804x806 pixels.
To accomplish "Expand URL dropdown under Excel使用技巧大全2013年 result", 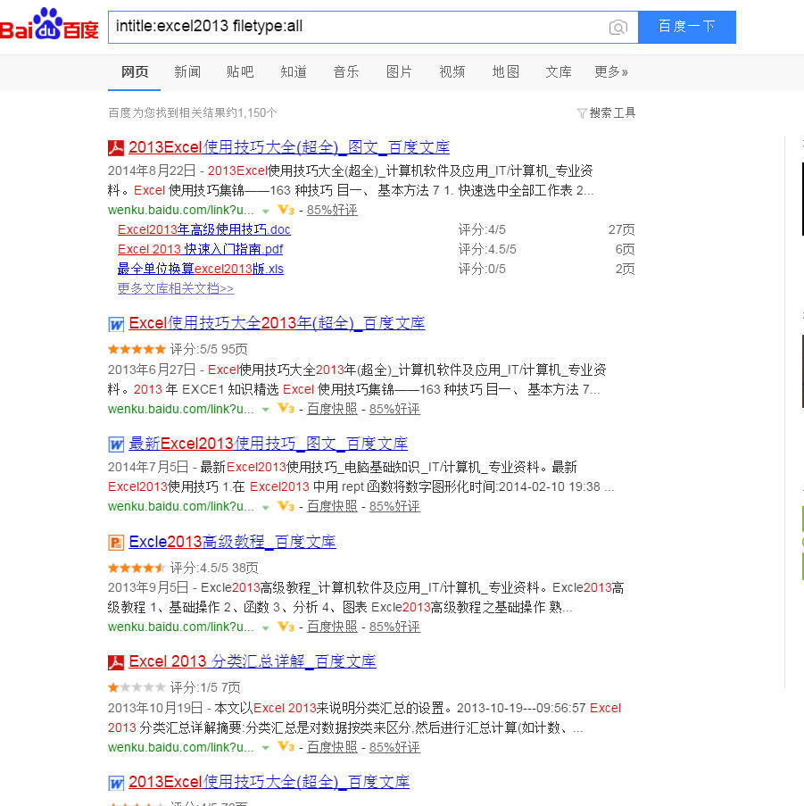I will point(266,410).
